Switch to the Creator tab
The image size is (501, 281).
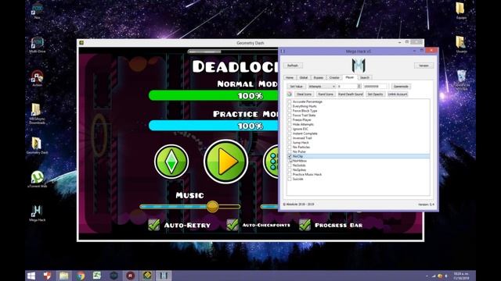pyautogui.click(x=334, y=77)
